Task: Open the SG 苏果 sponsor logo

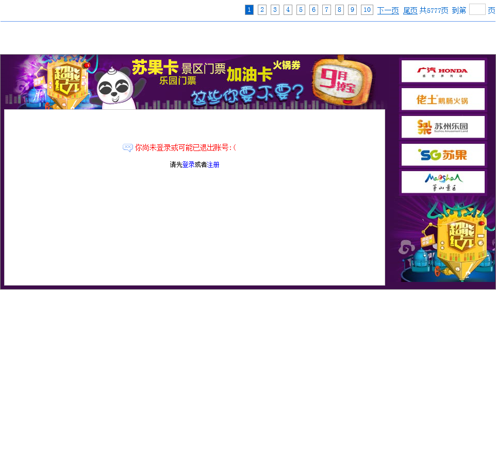Action: click(x=443, y=155)
